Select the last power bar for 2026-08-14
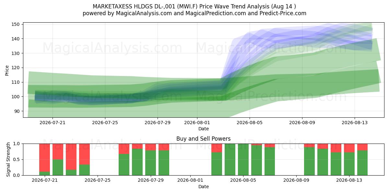The height and width of the screenshot is (194, 389). click(x=362, y=159)
